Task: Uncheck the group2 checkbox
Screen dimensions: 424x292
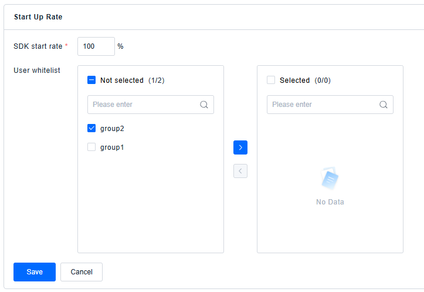Action: point(91,128)
